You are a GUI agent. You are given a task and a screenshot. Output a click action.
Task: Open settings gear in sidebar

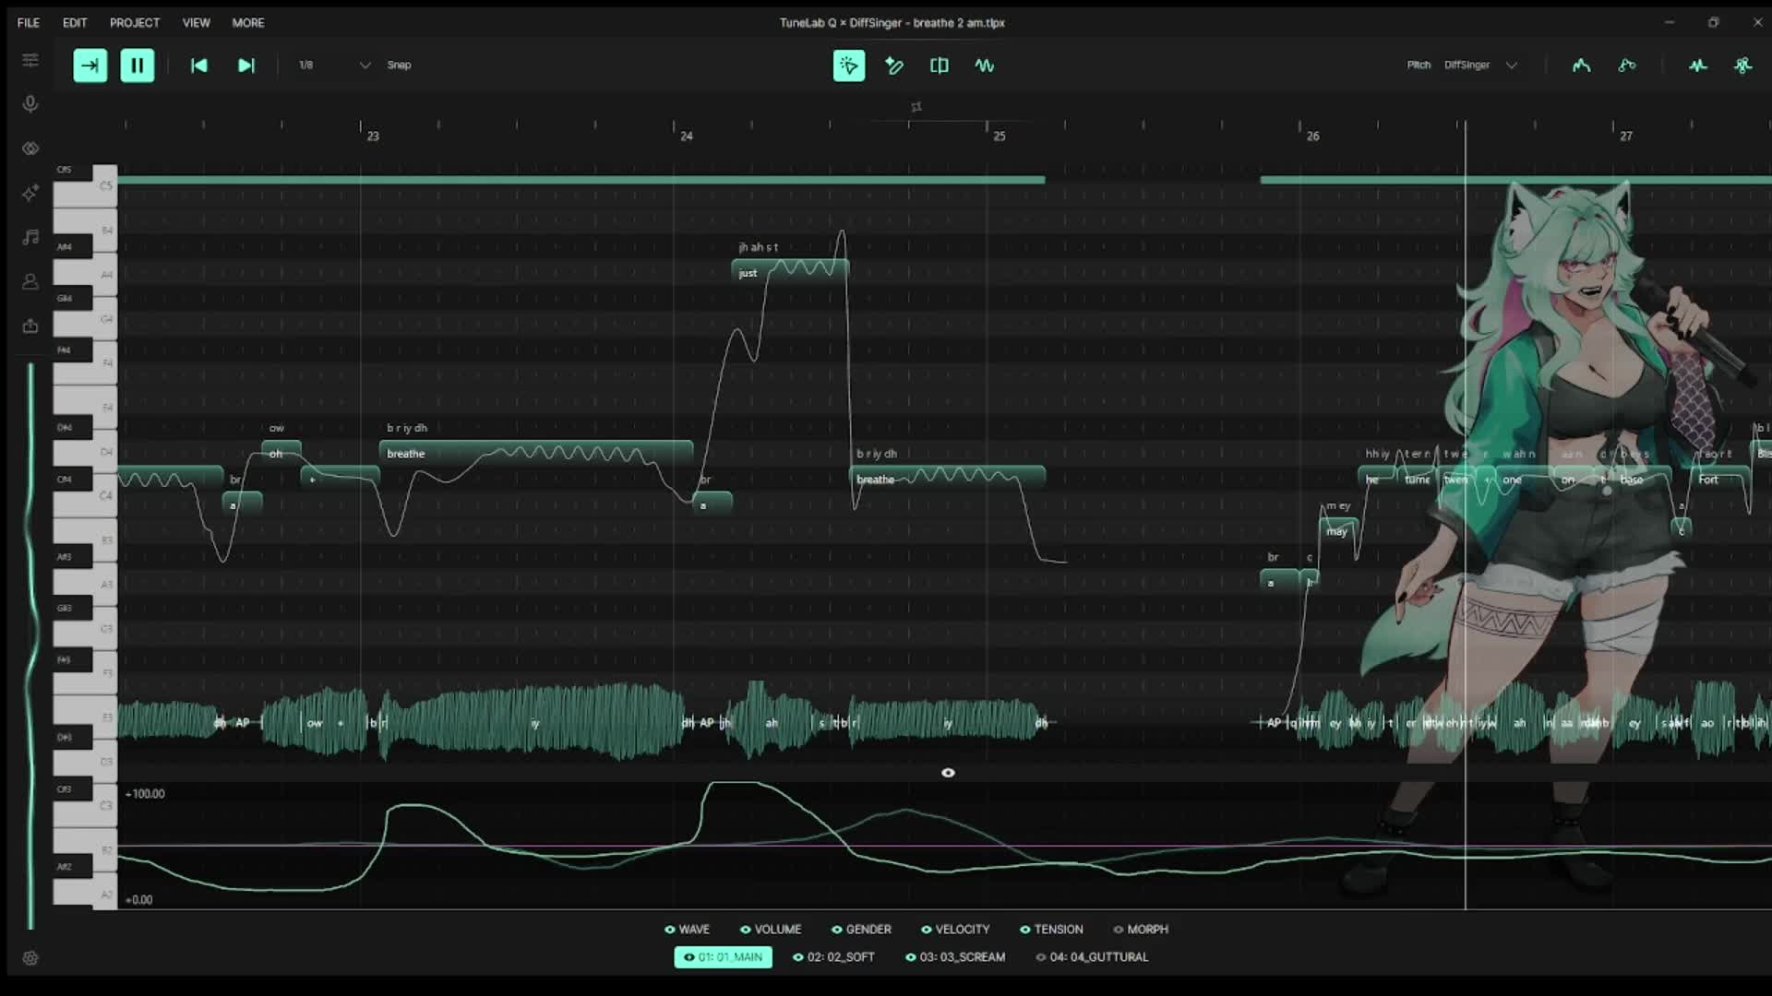click(30, 958)
